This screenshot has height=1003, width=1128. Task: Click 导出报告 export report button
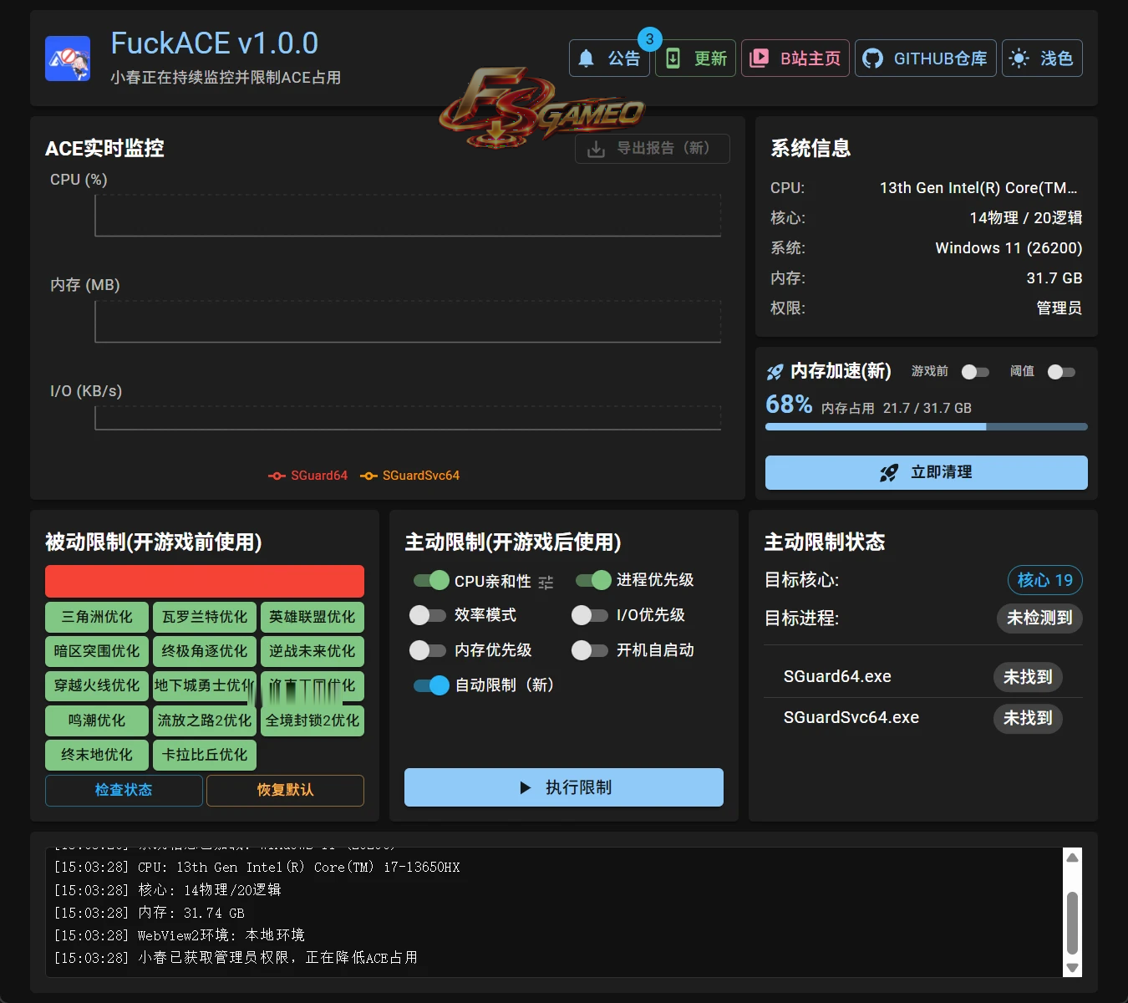click(653, 149)
